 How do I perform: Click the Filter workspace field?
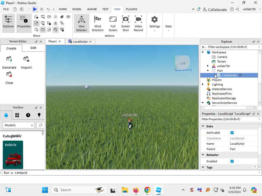tap(231, 47)
